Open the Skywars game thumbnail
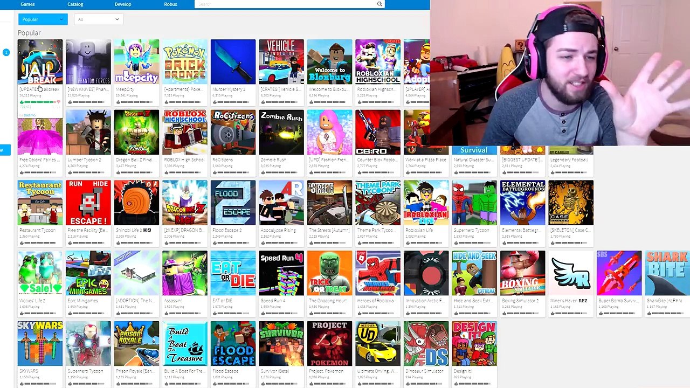The width and height of the screenshot is (690, 388). [40, 344]
